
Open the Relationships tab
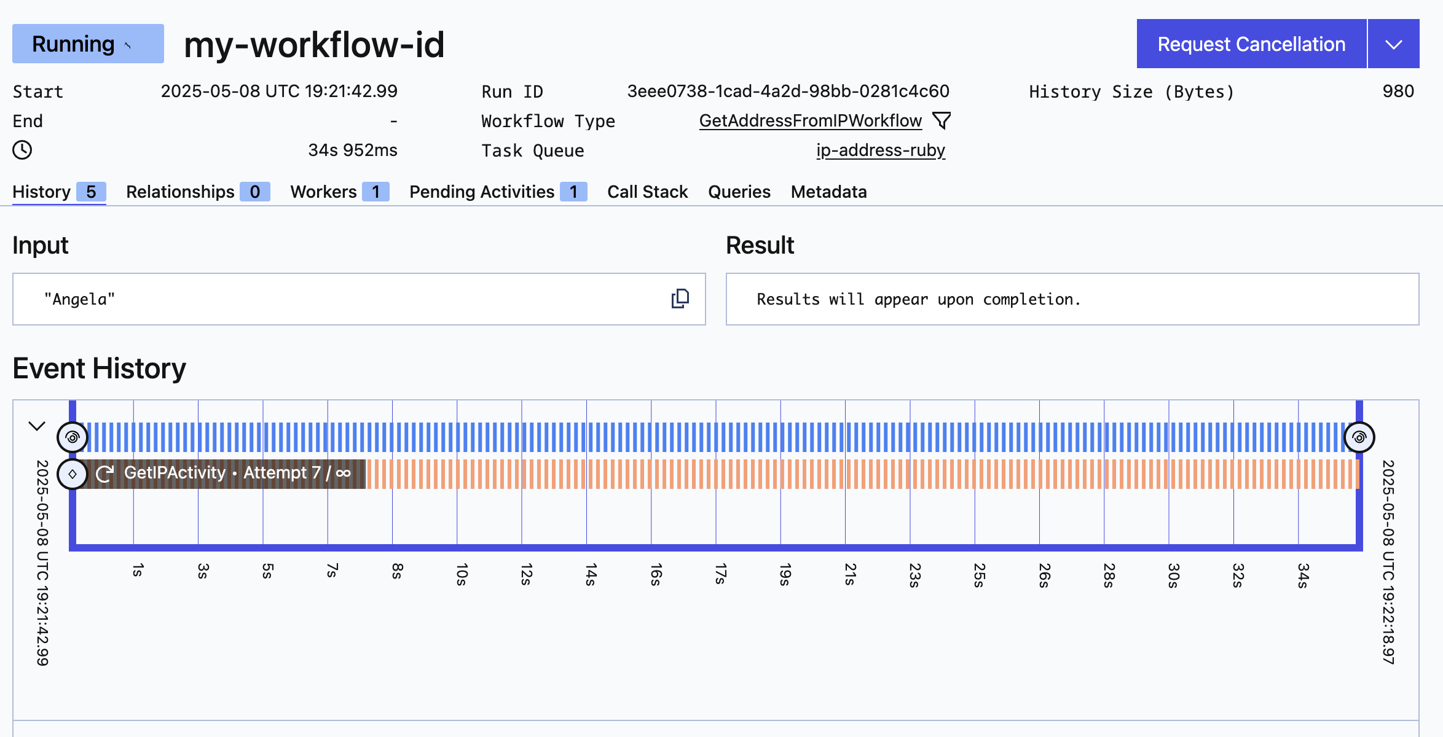pos(197,192)
